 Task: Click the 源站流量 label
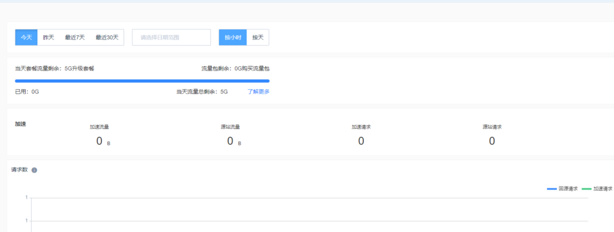click(x=230, y=127)
